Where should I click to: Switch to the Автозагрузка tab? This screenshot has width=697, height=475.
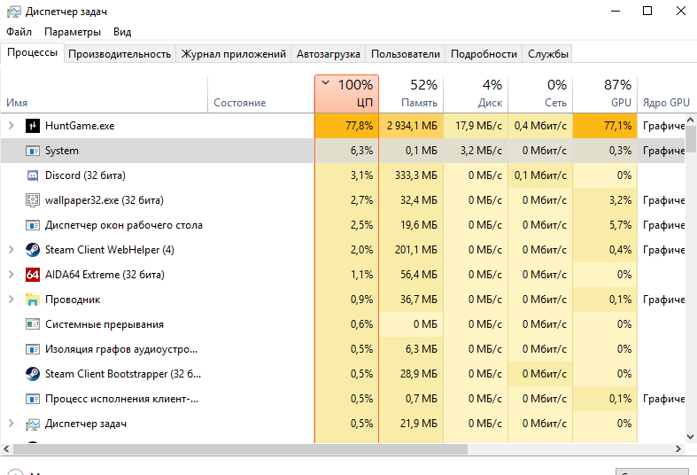pyautogui.click(x=328, y=54)
